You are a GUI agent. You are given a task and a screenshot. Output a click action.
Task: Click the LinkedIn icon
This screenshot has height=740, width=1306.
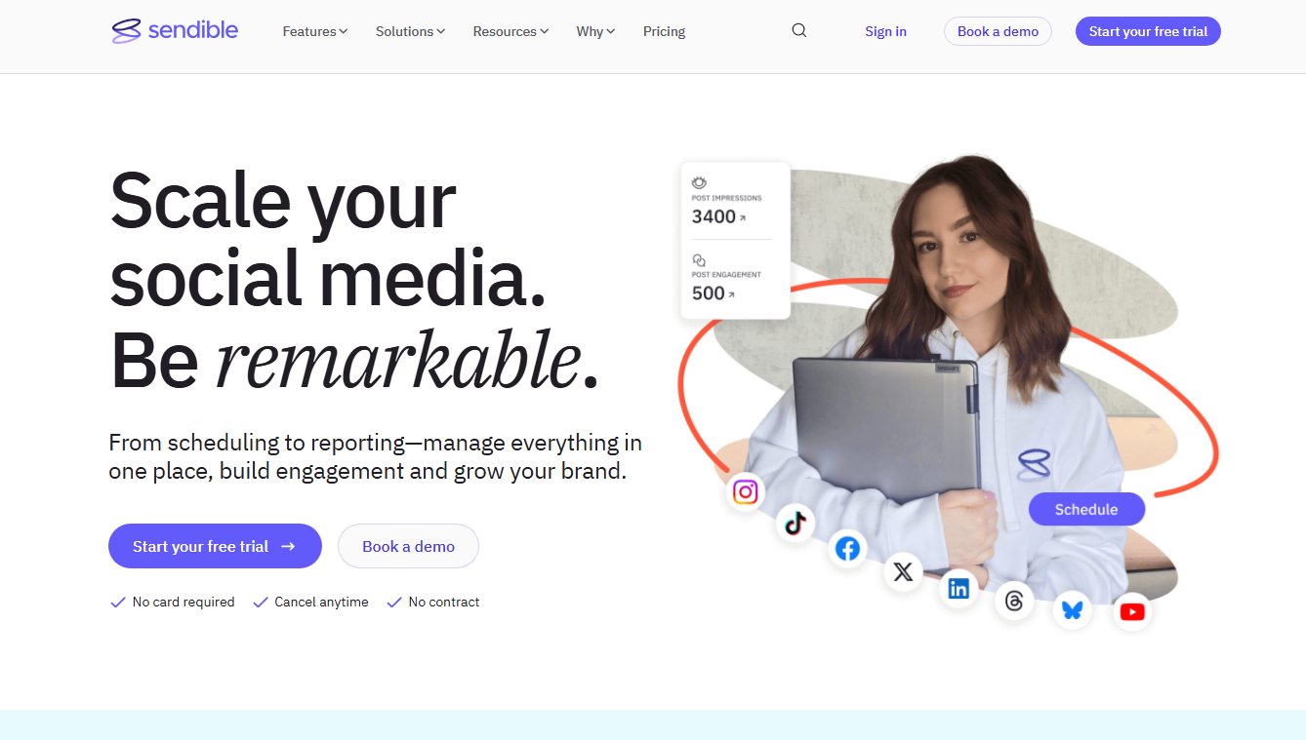(x=959, y=588)
